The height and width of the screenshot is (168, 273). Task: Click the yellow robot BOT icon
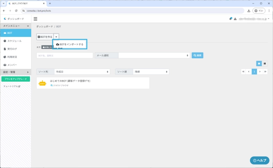[x=42, y=83]
